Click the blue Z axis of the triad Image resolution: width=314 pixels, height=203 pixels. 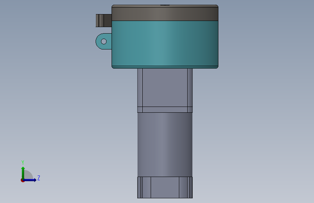pos(30,180)
